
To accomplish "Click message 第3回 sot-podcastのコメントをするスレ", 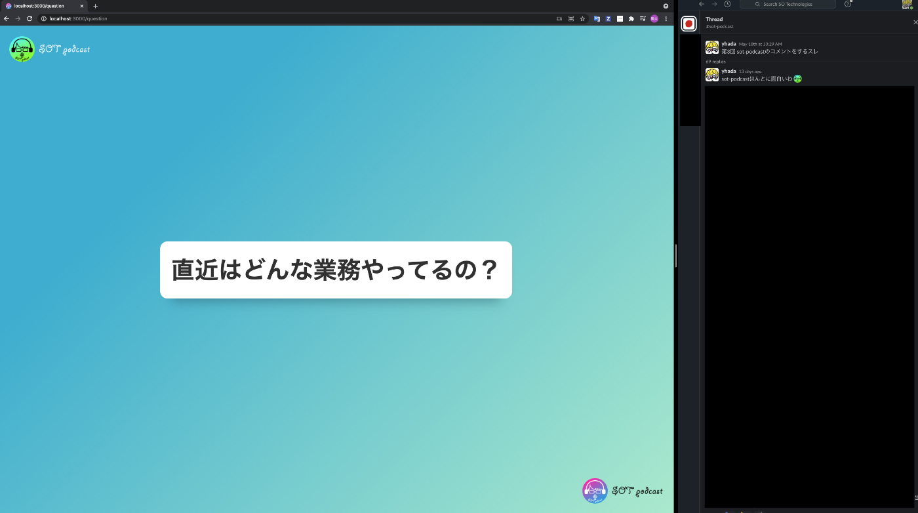I will 769,51.
